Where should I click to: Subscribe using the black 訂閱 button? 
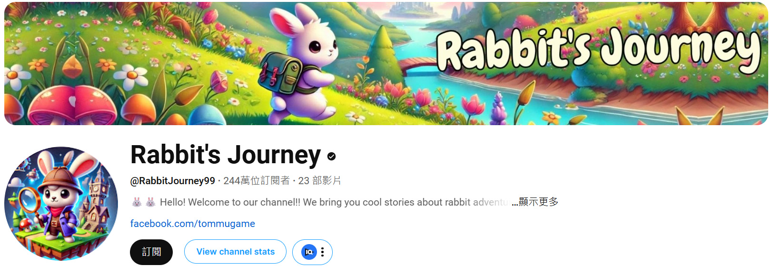[x=151, y=252]
